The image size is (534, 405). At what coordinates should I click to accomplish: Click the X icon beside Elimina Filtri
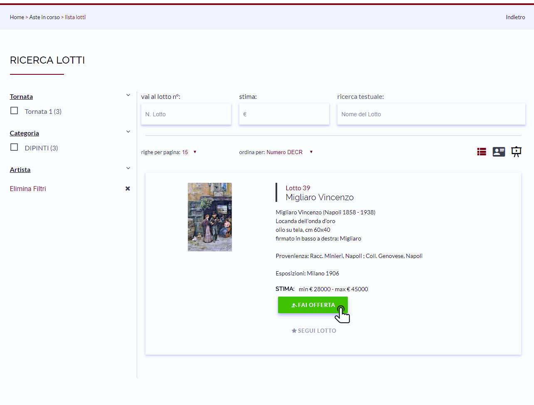click(x=128, y=189)
